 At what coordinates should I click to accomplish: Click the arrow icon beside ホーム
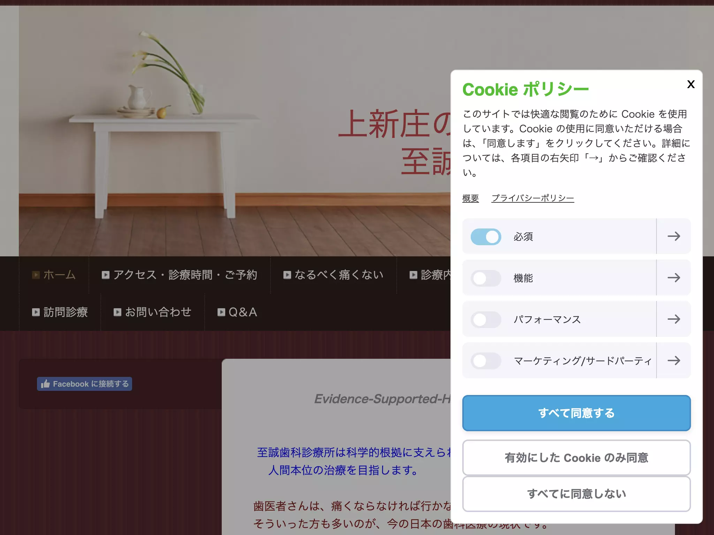pyautogui.click(x=36, y=275)
